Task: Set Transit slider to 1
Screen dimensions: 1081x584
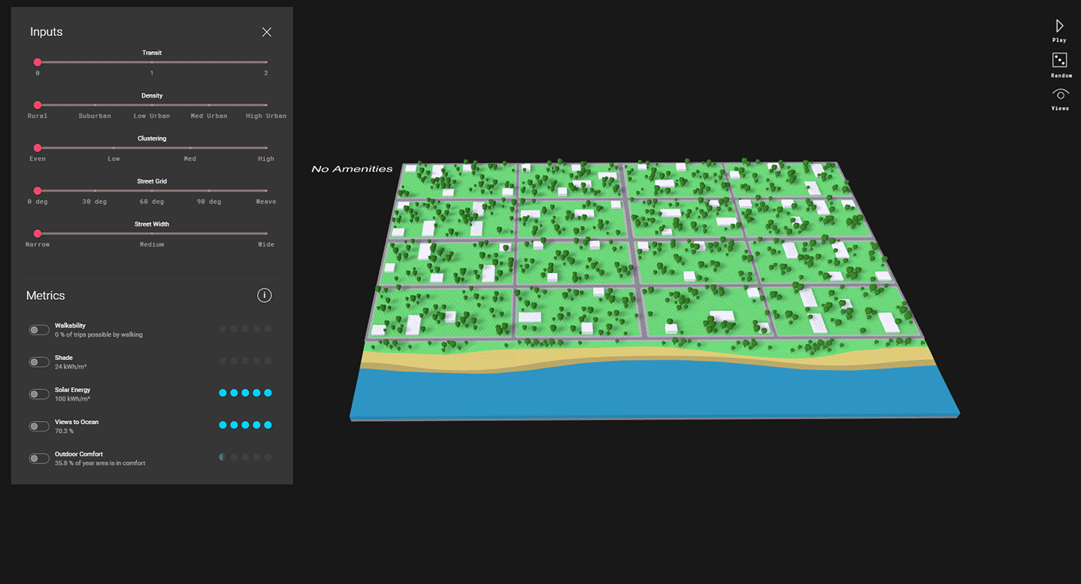Action: (x=152, y=62)
